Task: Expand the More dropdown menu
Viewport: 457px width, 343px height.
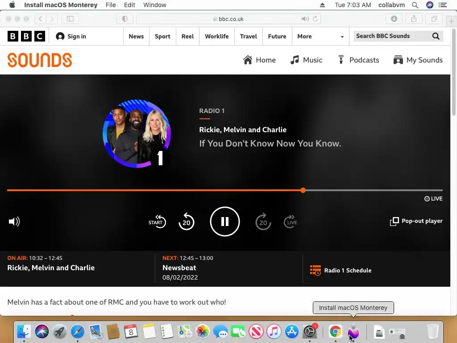Action: pyautogui.click(x=320, y=36)
